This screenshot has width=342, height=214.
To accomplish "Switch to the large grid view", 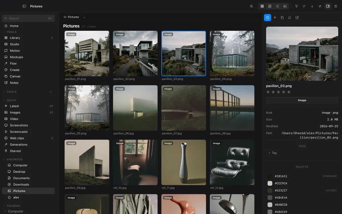I will [x=270, y=6].
